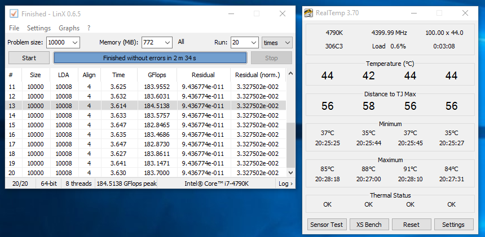Image resolution: width=485 pixels, height=237 pixels.
Task: Click Intel Core i7-4790K status bar text
Action: point(217,184)
